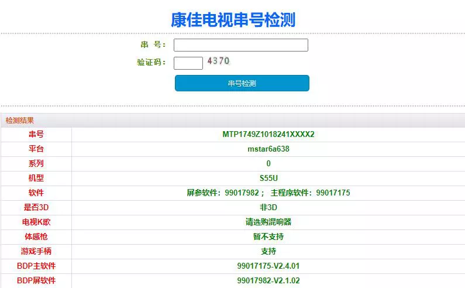The width and height of the screenshot is (465, 288).
Task: Click the 串号 row label in results table
Action: 36,134
